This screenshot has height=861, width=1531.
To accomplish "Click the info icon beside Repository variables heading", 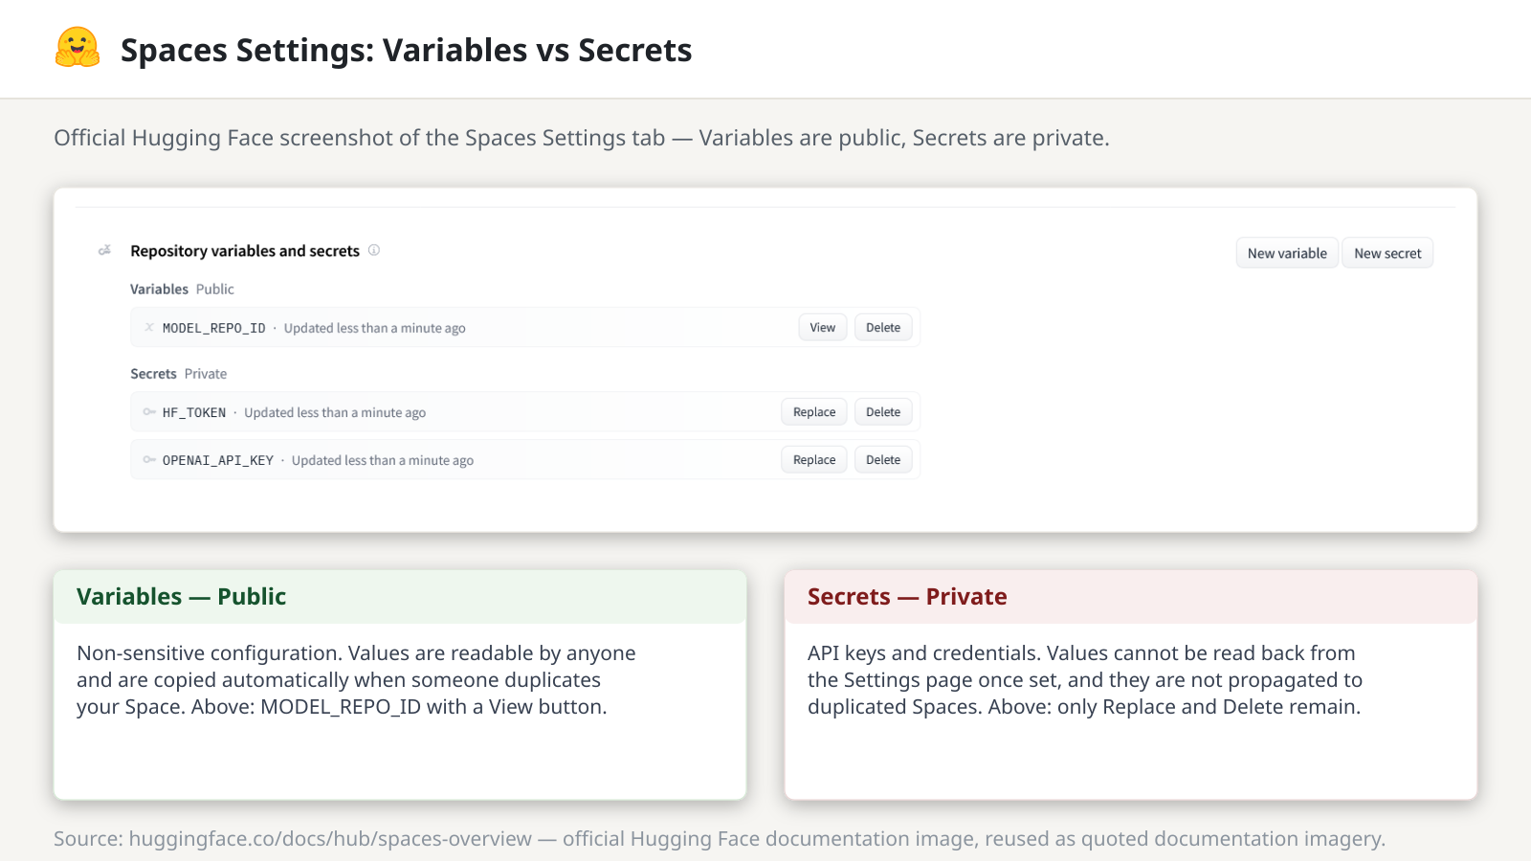I will pyautogui.click(x=374, y=251).
